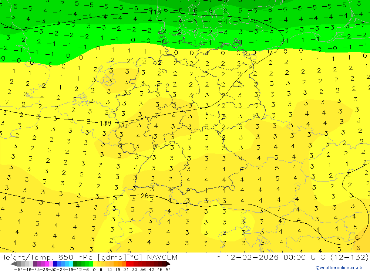The width and height of the screenshot is (370, 271).
Task: Select the 'Th 12-02-2026 00:00 UTC' date text
Action: 269,257
